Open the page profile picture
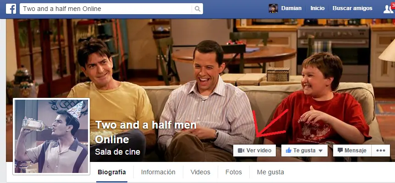The width and height of the screenshot is (395, 183). click(51, 136)
